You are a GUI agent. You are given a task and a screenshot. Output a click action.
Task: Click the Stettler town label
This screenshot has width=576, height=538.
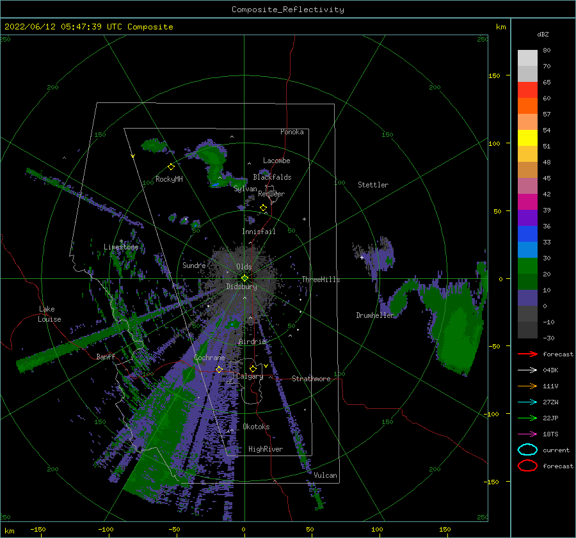[x=373, y=185]
